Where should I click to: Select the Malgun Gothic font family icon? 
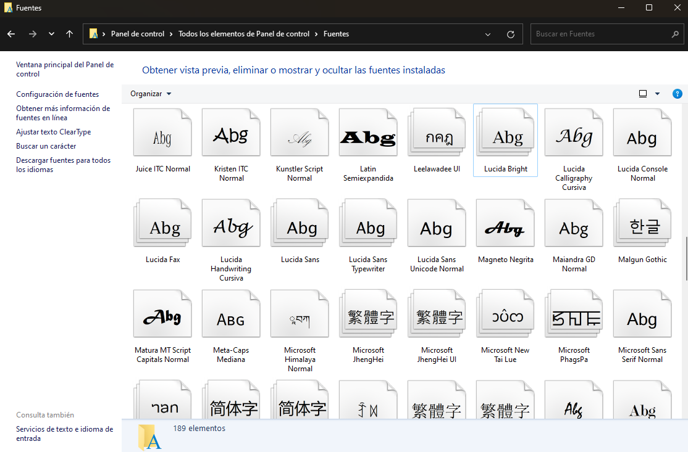pyautogui.click(x=642, y=223)
